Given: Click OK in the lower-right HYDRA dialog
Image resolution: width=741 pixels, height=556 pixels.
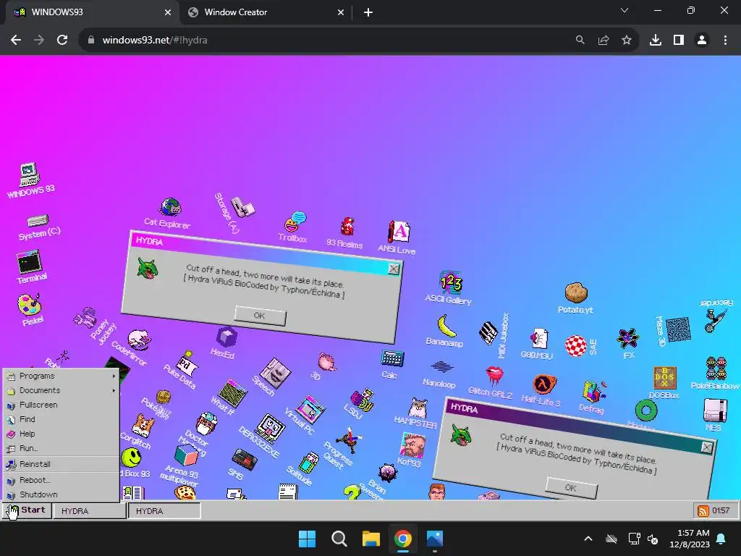Looking at the screenshot, I should point(571,487).
